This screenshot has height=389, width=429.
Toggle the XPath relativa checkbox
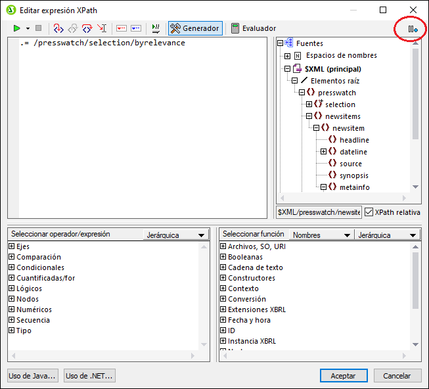pyautogui.click(x=369, y=212)
